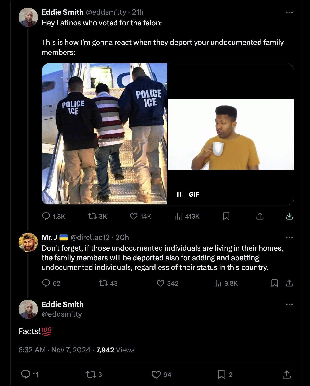Screen dimensions: 310x386
Task: Download media using the green download icon
Action: (x=289, y=216)
